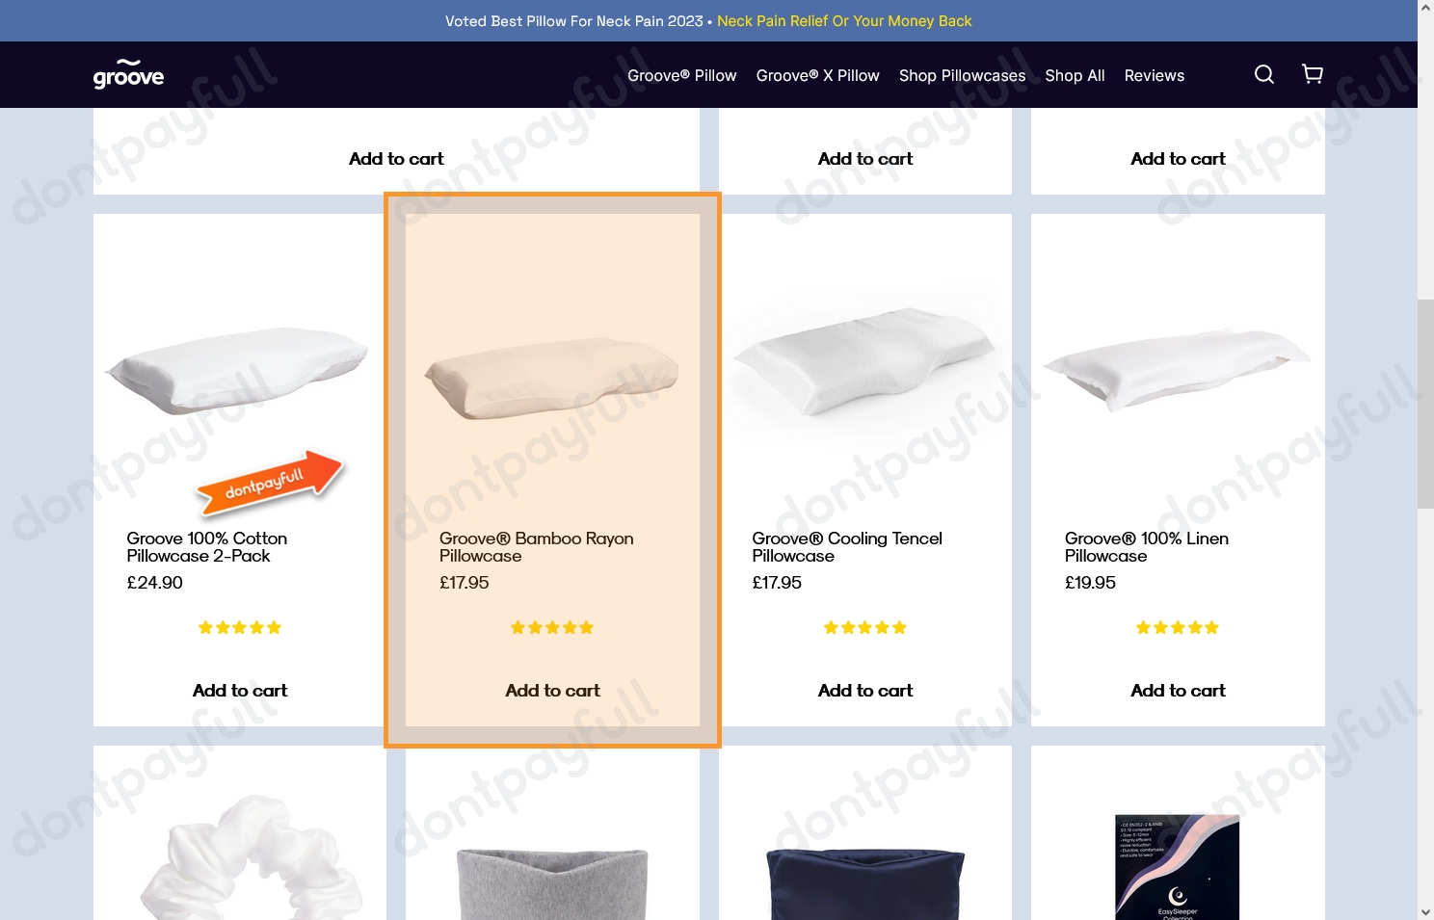
Task: Open Groove® Cooling Tencel Pillowcase title
Action: tap(847, 547)
